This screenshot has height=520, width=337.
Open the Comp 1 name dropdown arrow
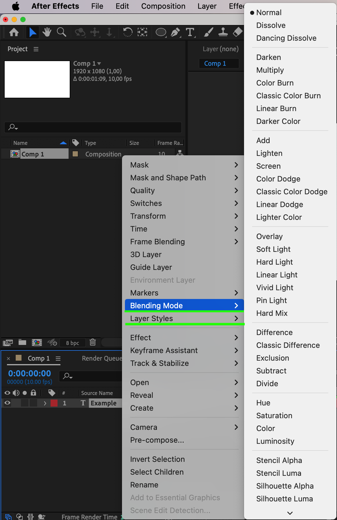point(99,63)
